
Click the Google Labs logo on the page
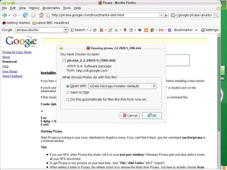[22, 42]
